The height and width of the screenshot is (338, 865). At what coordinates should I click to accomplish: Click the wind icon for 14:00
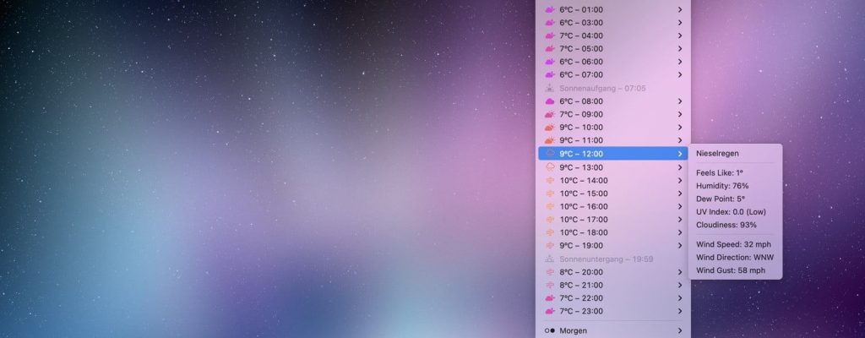pyautogui.click(x=550, y=180)
